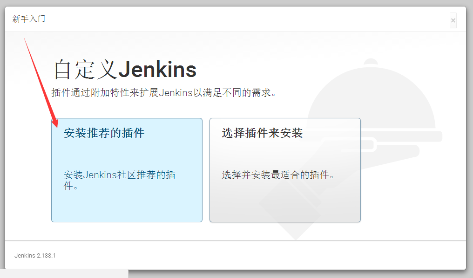The image size is (473, 278).
Task: Click the 新手入门 dialog title
Action: (29, 19)
